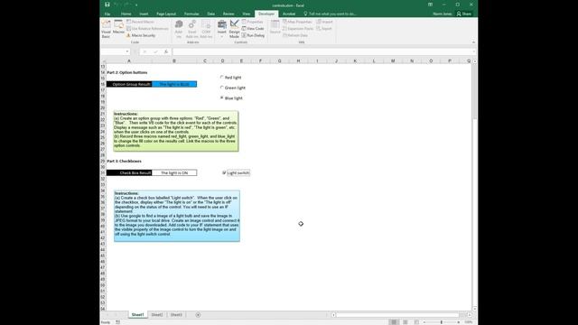
Task: Switch to the Page Layout tab
Action: pyautogui.click(x=166, y=14)
